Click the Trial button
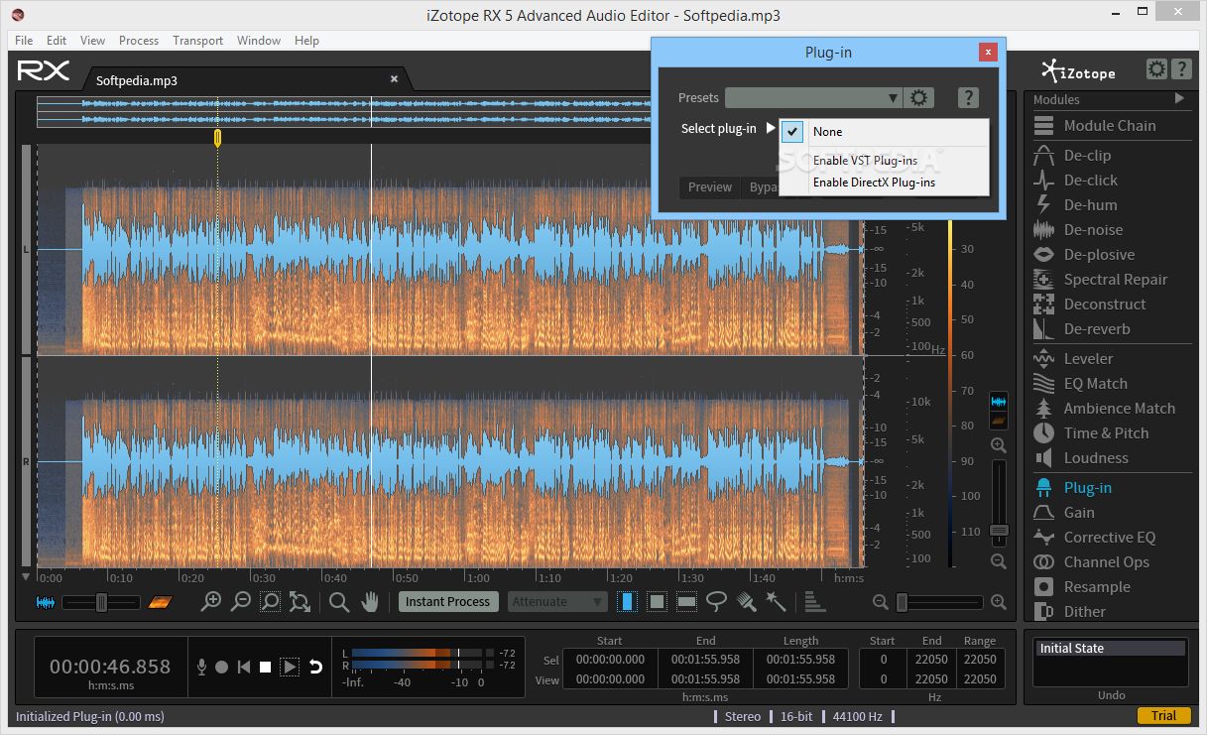The height and width of the screenshot is (735, 1207). 1164,715
